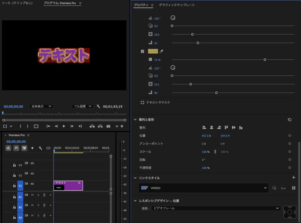Align text to left edge

[x=204, y=128]
